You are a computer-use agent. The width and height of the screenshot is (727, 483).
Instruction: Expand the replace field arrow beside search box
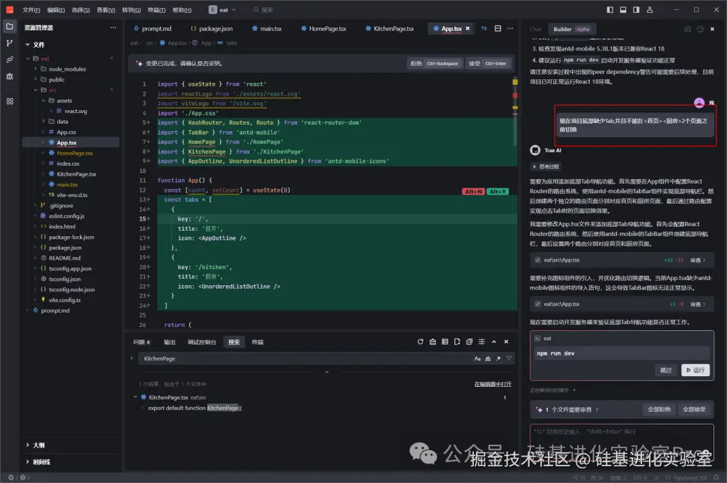(x=132, y=359)
